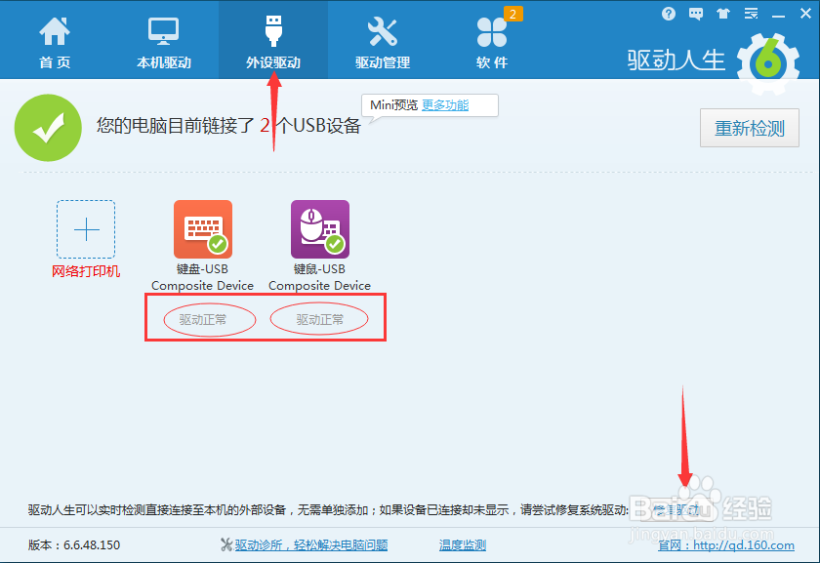
Task: Open the main menu dropdown icon
Action: tap(751, 14)
